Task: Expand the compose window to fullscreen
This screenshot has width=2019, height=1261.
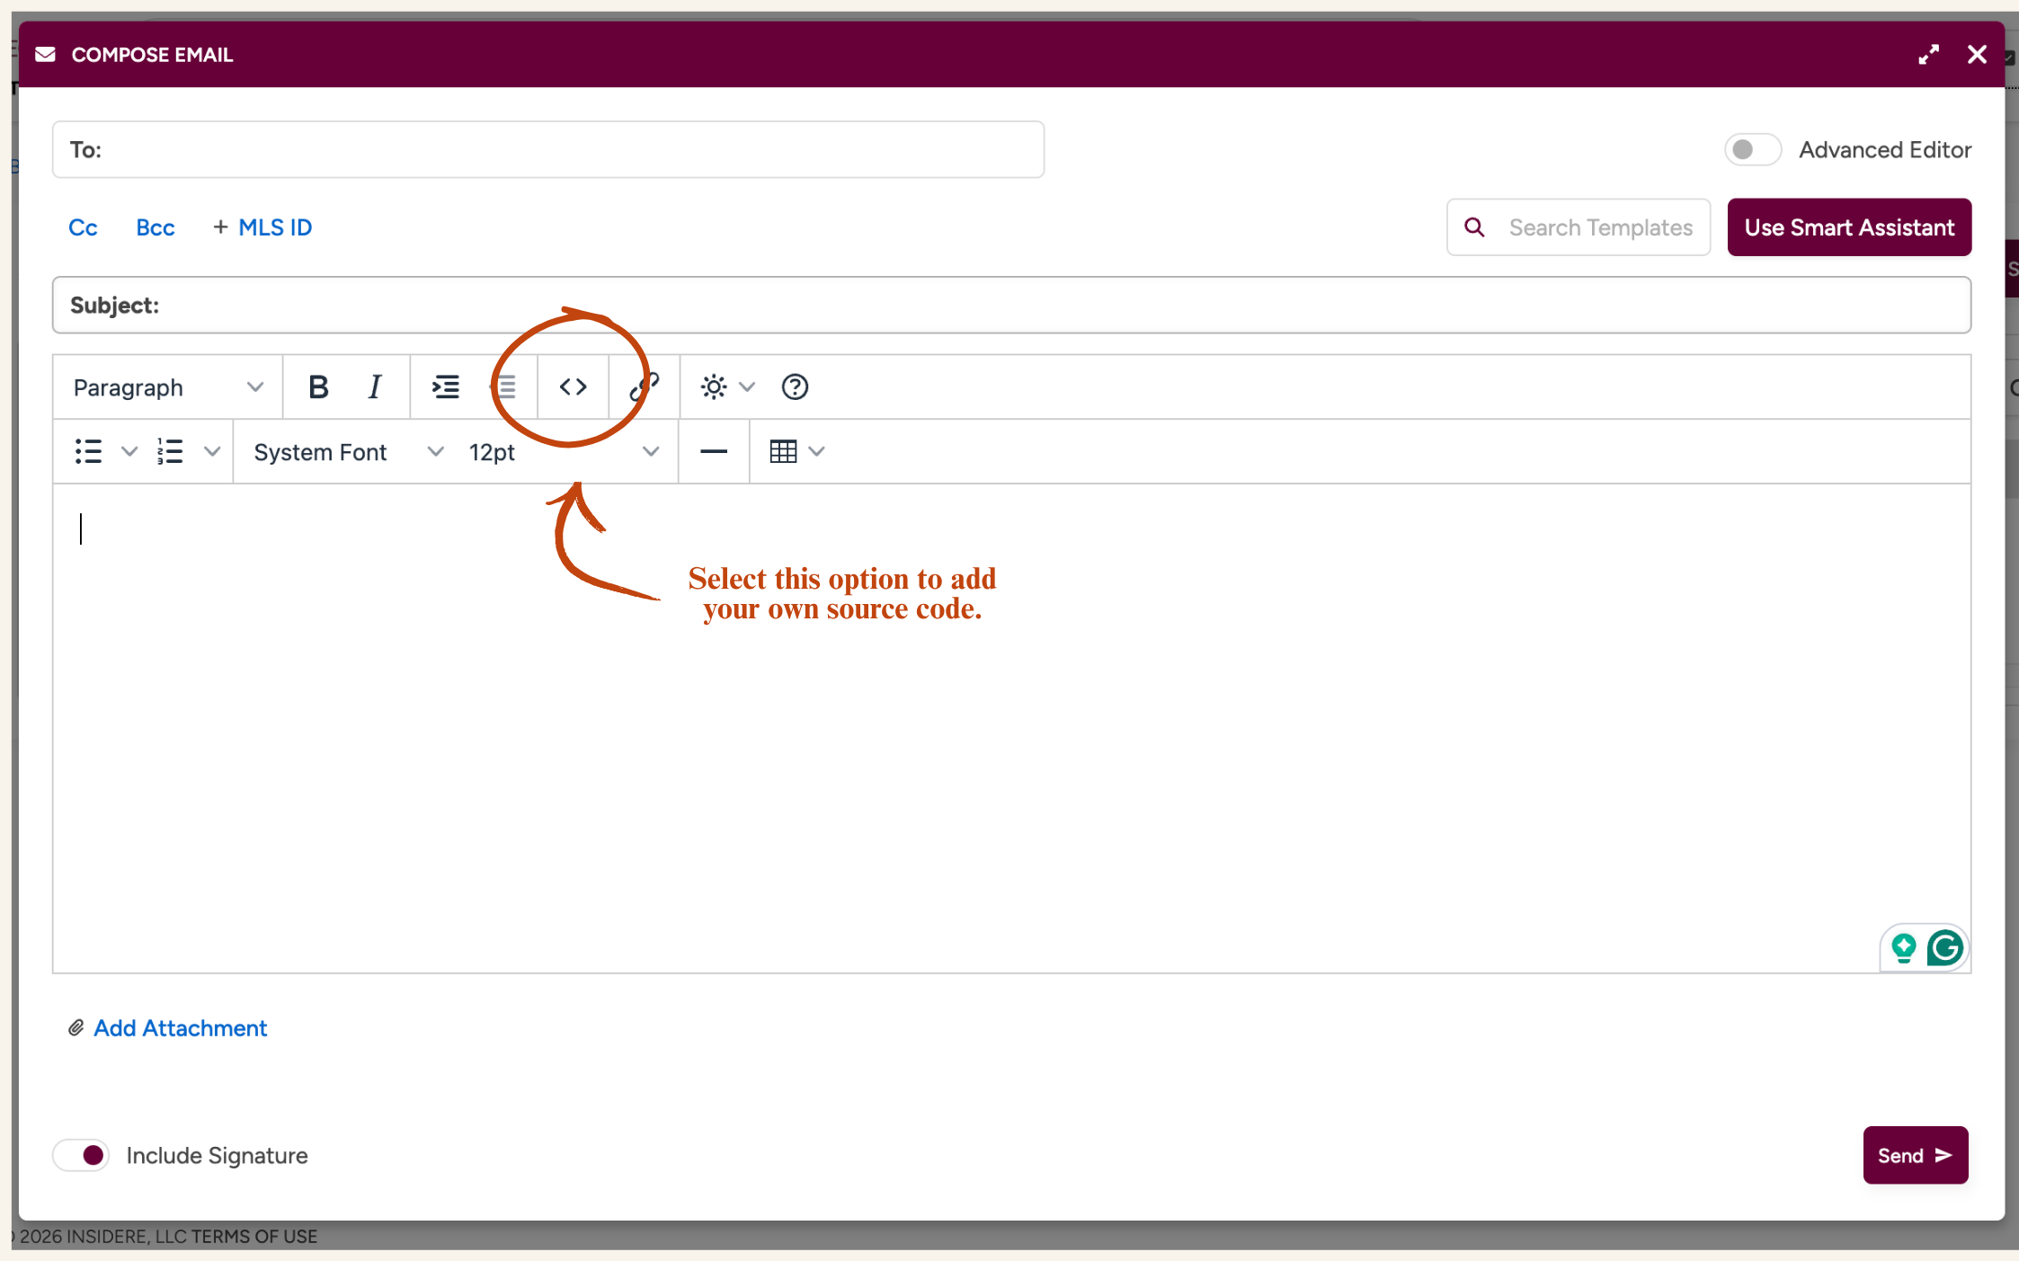Action: point(1928,55)
